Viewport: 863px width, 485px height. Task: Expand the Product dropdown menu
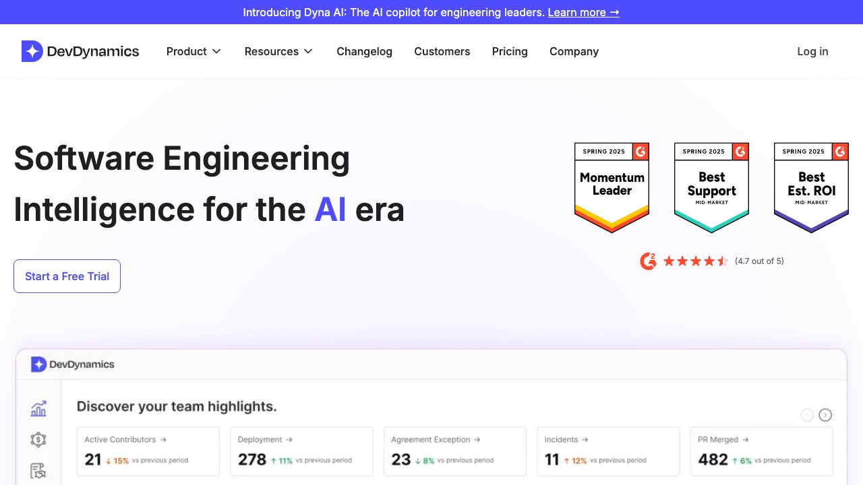194,51
